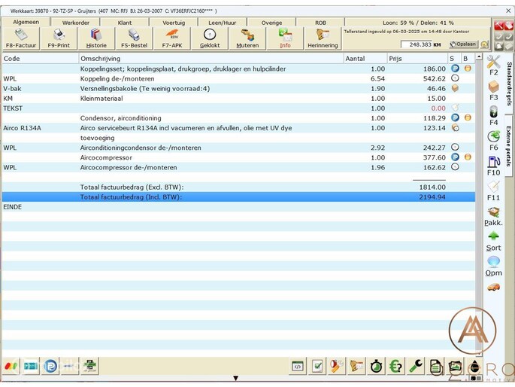Expand the bottom panel triangle arrow
515x387 pixels.
point(235,378)
